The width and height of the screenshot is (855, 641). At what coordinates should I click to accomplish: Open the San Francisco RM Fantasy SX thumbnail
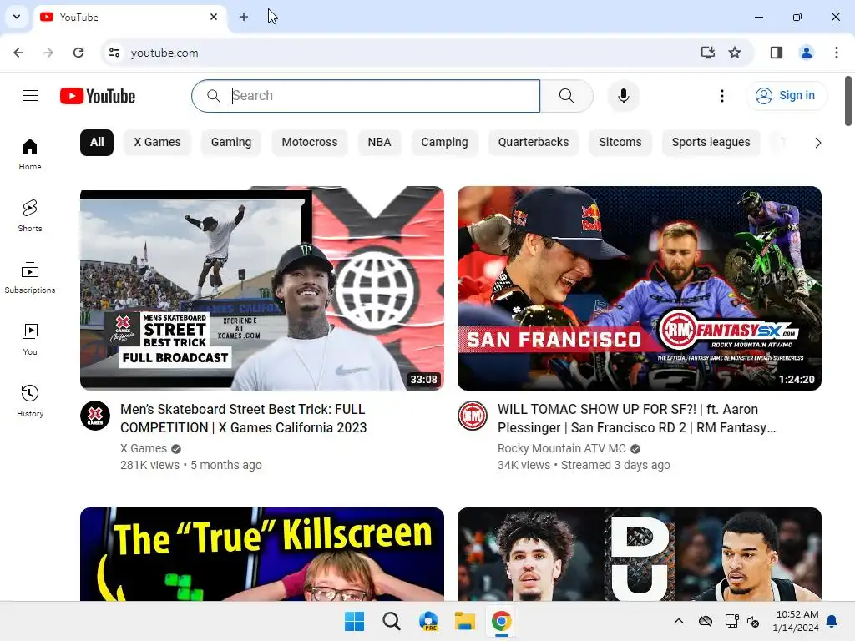pos(639,288)
